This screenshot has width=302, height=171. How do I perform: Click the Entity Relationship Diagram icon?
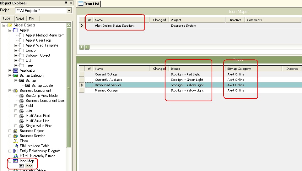[16, 151]
